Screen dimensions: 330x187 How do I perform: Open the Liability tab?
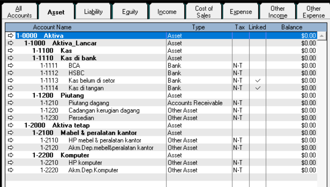(93, 12)
